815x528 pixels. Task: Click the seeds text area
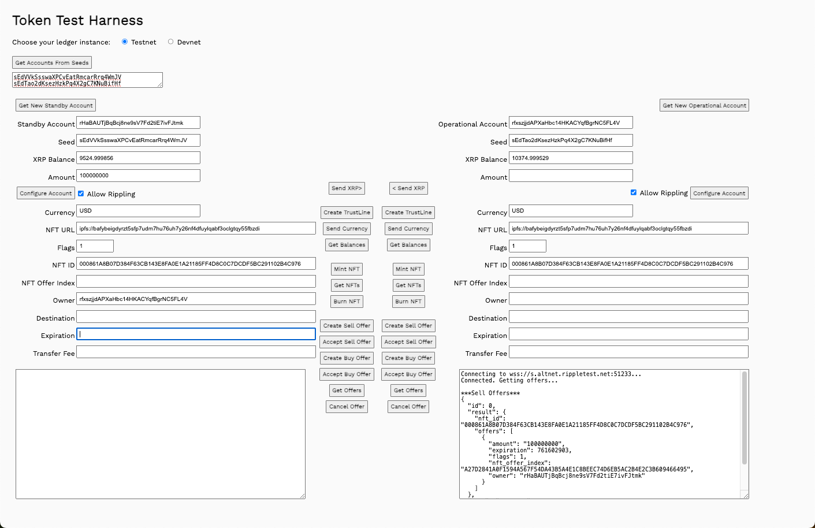(x=87, y=80)
